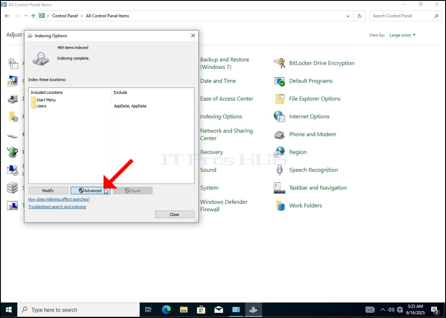This screenshot has height=318, width=446.
Task: Open the Taskbar and Navigation icon
Action: pos(279,188)
